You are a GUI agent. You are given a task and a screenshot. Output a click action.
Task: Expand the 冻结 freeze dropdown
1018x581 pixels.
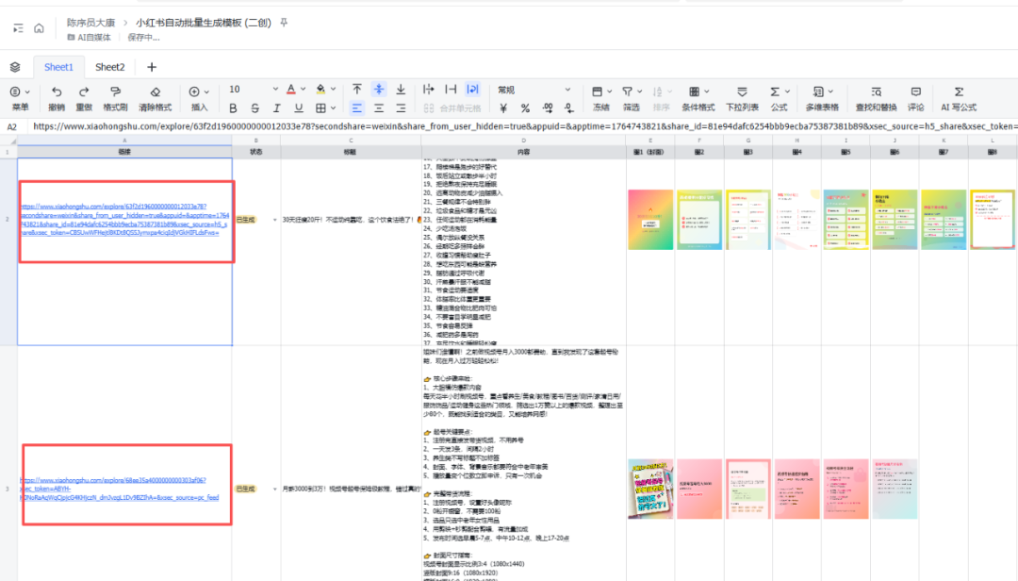(610, 91)
